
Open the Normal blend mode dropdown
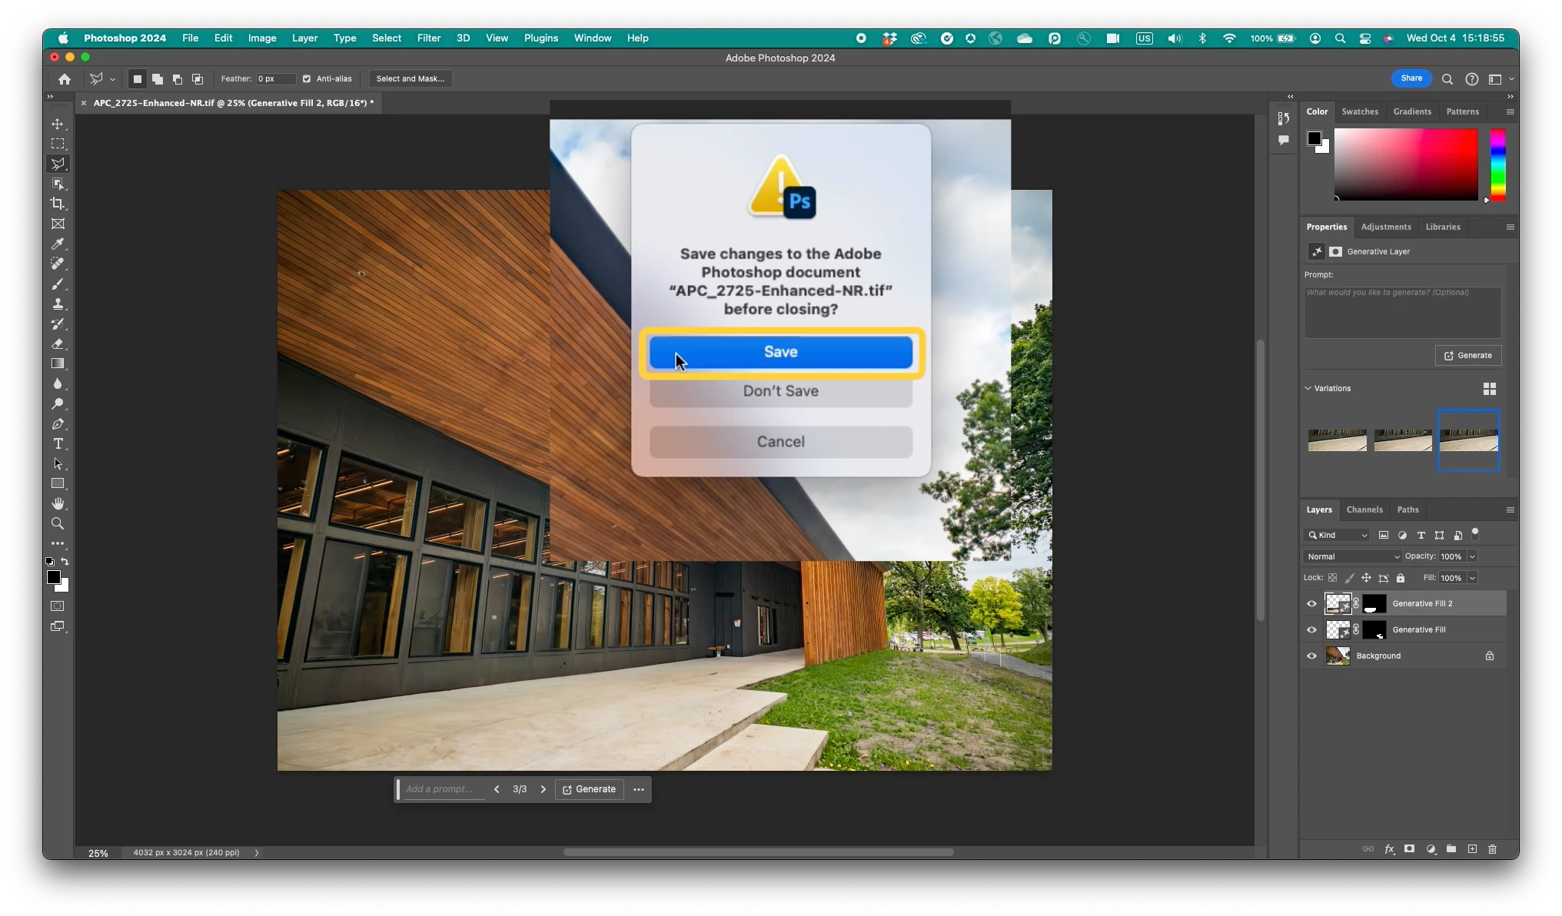coord(1352,556)
